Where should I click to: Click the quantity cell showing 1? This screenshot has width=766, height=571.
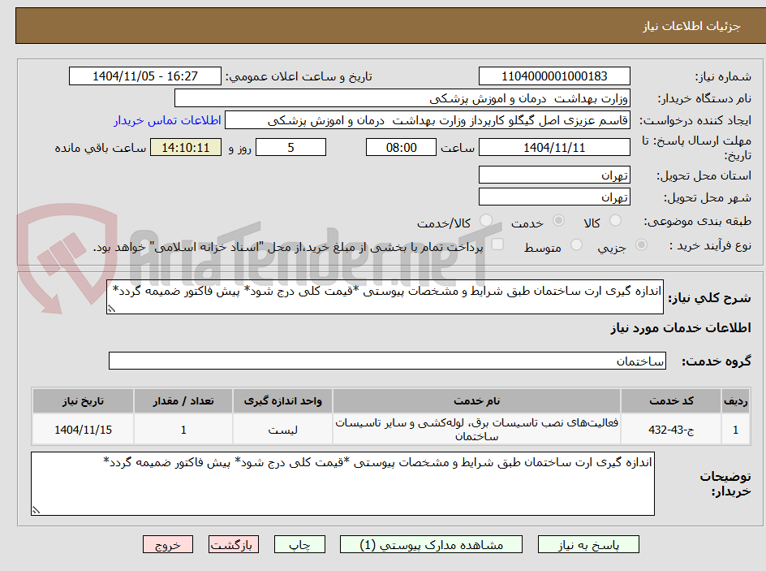(183, 430)
